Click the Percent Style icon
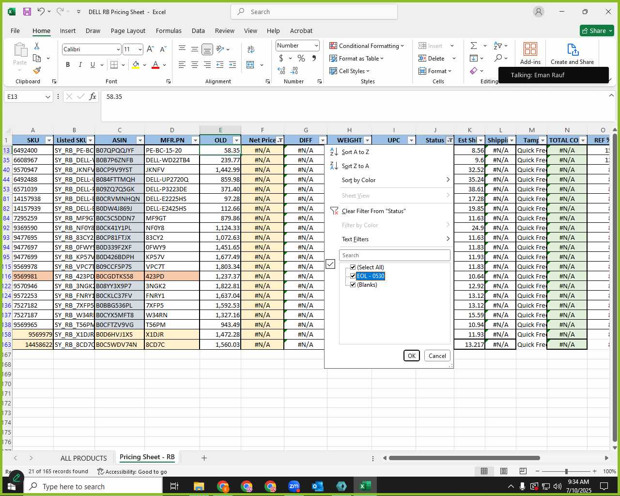The width and height of the screenshot is (620, 496). point(301,58)
